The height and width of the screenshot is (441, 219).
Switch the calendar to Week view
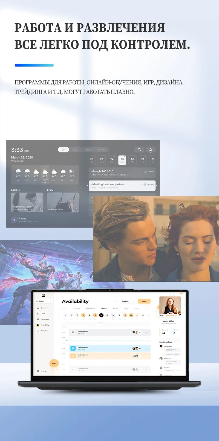(x=87, y=150)
